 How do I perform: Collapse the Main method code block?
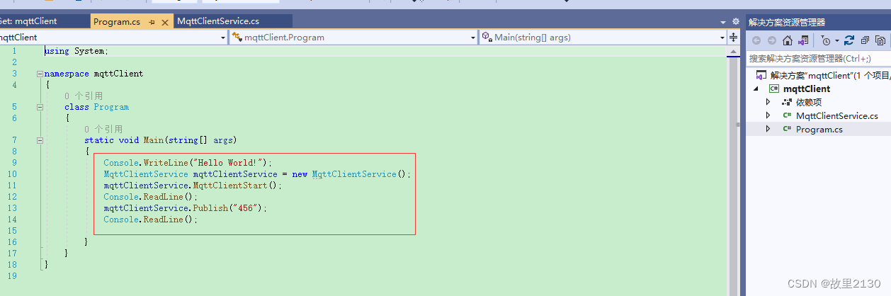click(40, 140)
